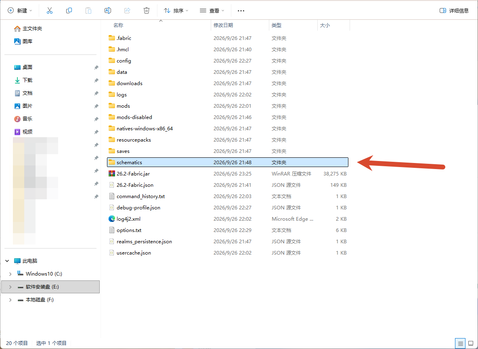Select the .hmcl folder icon
The height and width of the screenshot is (349, 478).
tap(112, 49)
